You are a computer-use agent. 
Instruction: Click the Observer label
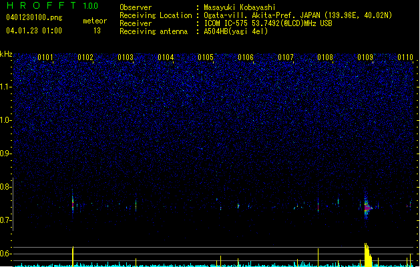(136, 7)
